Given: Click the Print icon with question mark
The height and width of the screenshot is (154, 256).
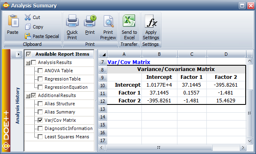Looking at the screenshot, I should point(90,21).
